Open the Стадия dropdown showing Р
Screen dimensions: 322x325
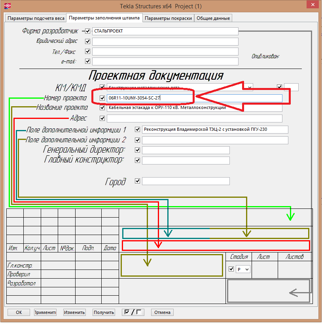243,269
